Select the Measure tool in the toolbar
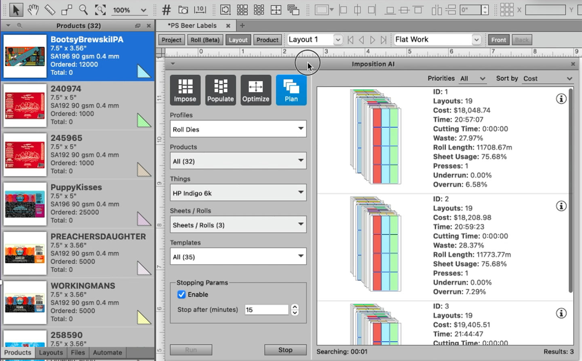This screenshot has height=361, width=582. [50, 10]
